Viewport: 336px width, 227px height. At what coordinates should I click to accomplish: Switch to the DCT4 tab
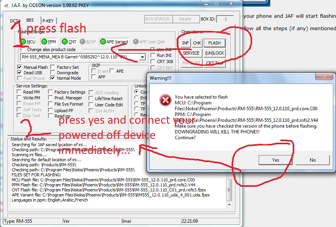[x=15, y=21]
